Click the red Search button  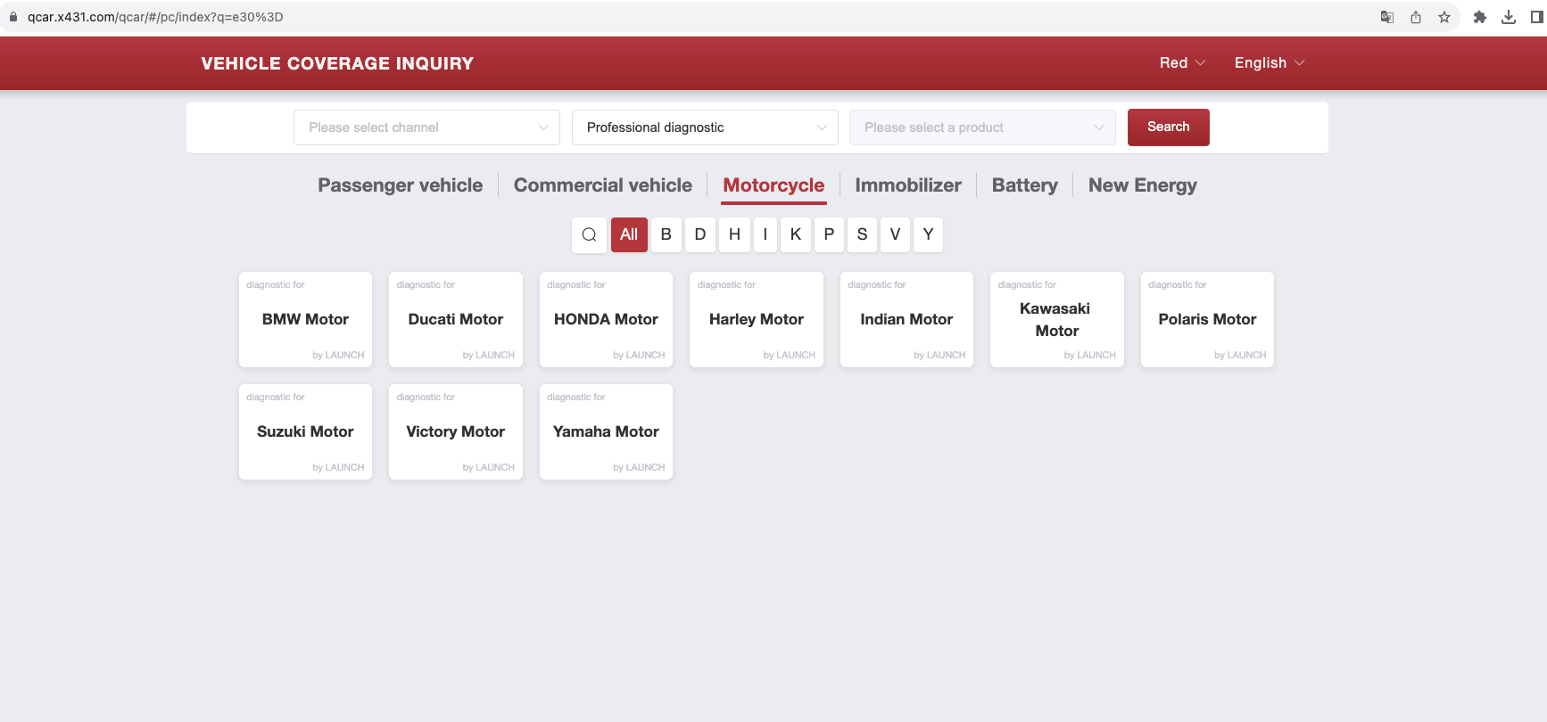[x=1169, y=127]
